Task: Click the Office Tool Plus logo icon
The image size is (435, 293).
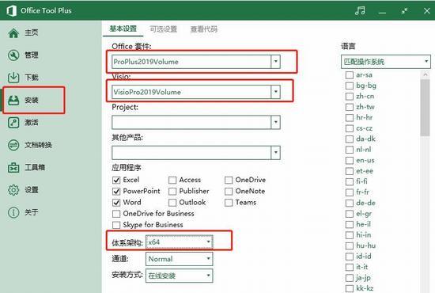Action: coord(11,10)
